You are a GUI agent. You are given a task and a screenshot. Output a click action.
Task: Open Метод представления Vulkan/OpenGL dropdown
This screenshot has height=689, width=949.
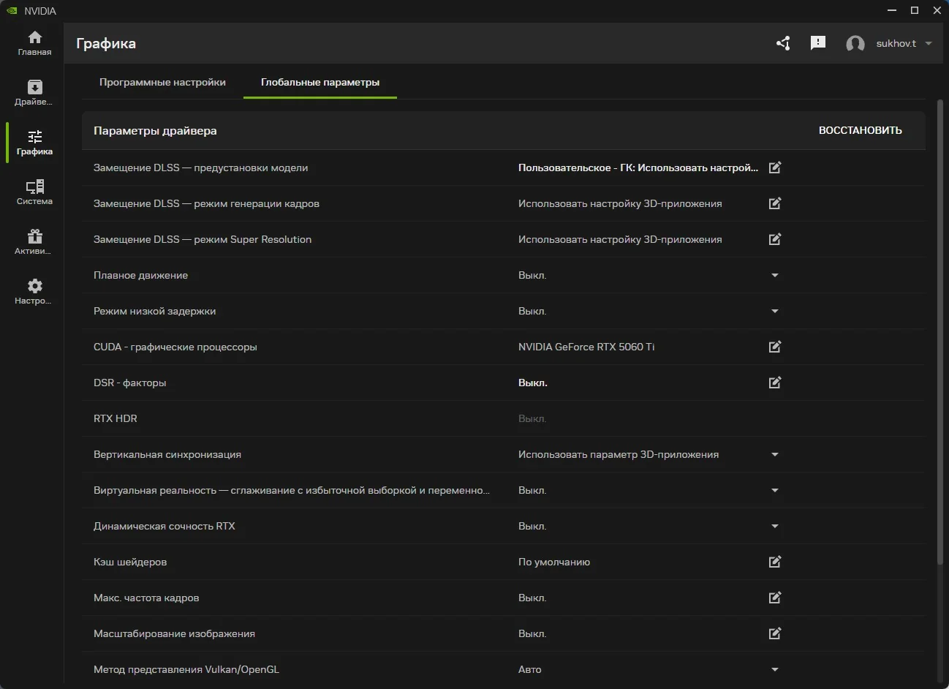point(775,669)
